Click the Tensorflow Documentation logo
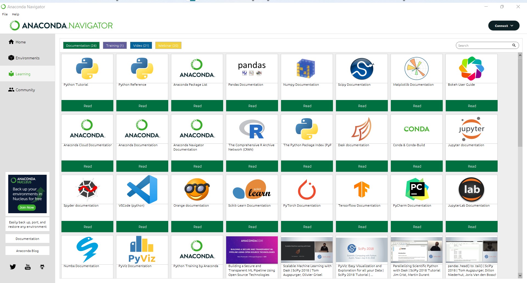527x283 pixels. tap(361, 189)
